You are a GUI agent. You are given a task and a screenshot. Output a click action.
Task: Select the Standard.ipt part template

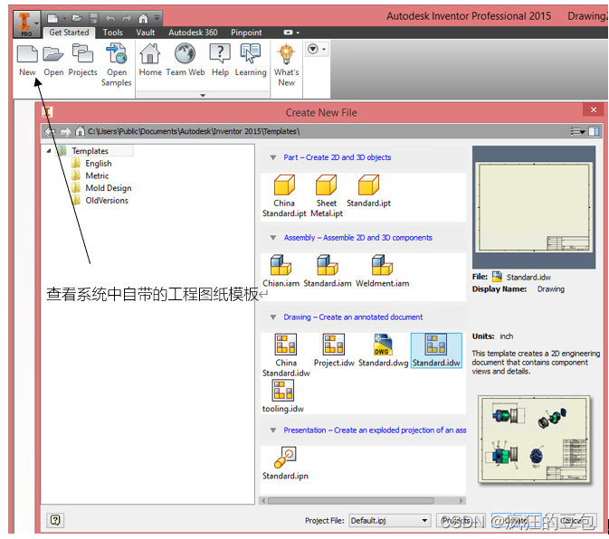click(x=368, y=191)
